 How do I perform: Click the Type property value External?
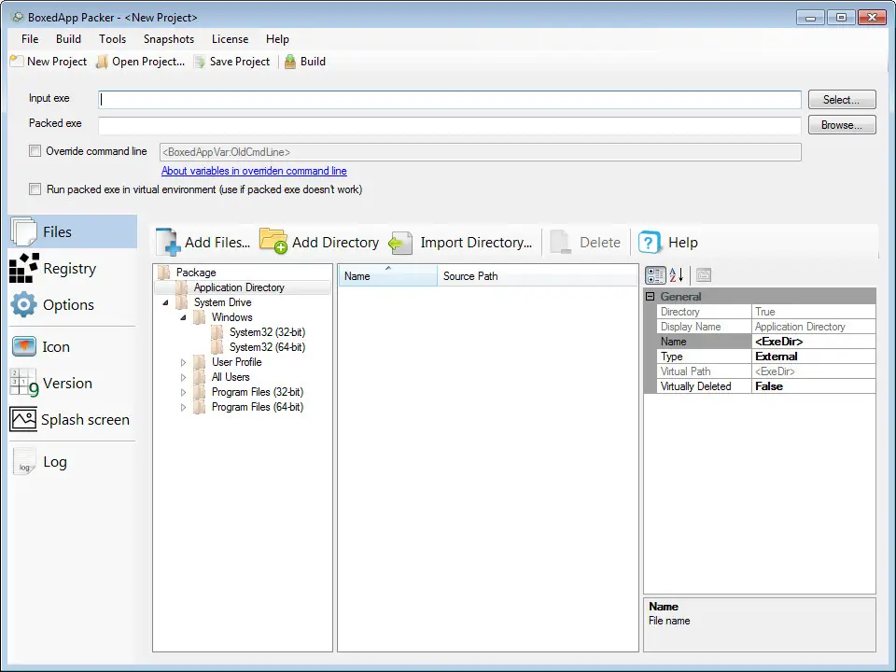[814, 356]
